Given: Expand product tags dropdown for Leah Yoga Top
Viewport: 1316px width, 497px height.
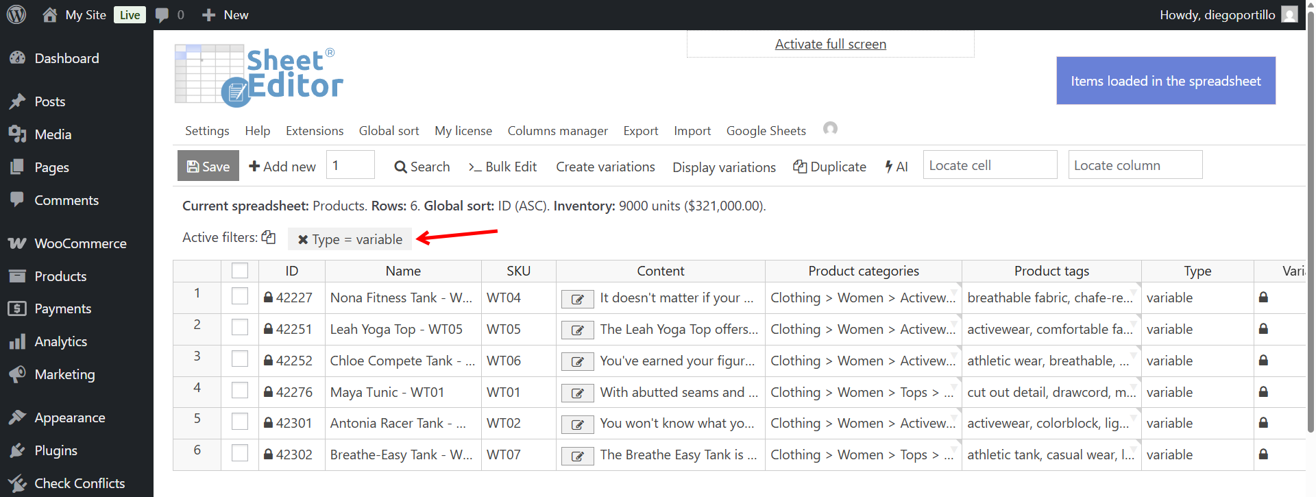Looking at the screenshot, I should (x=1134, y=322).
